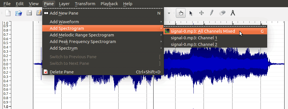Open the Transform menu
The image size is (288, 109).
[85, 4]
